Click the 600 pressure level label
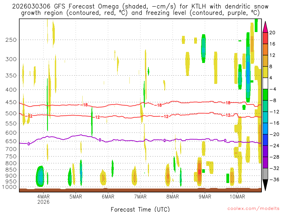The image size is (282, 212). click(11, 133)
